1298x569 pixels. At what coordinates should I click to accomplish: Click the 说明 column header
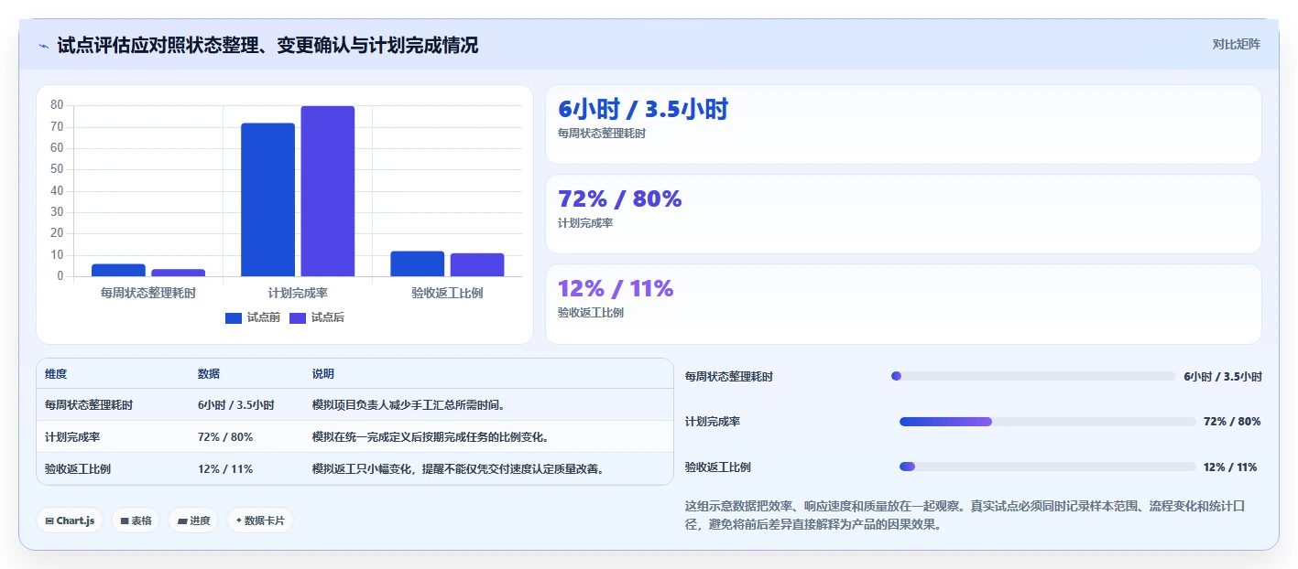pyautogui.click(x=323, y=374)
